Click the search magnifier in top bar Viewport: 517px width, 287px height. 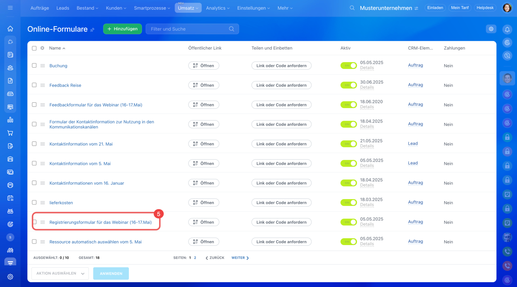click(x=352, y=8)
